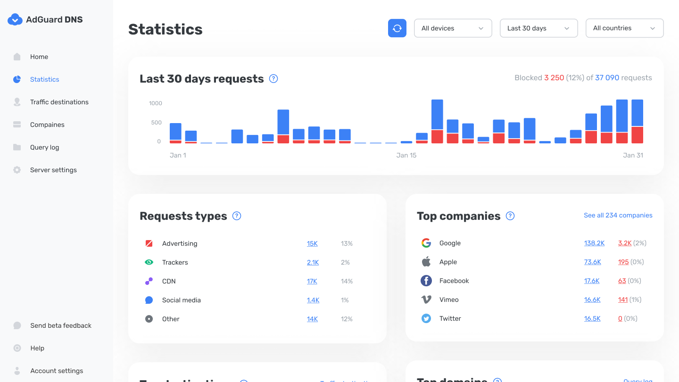Open Query log from the sidebar
Screen dimensions: 679x382
44,147
